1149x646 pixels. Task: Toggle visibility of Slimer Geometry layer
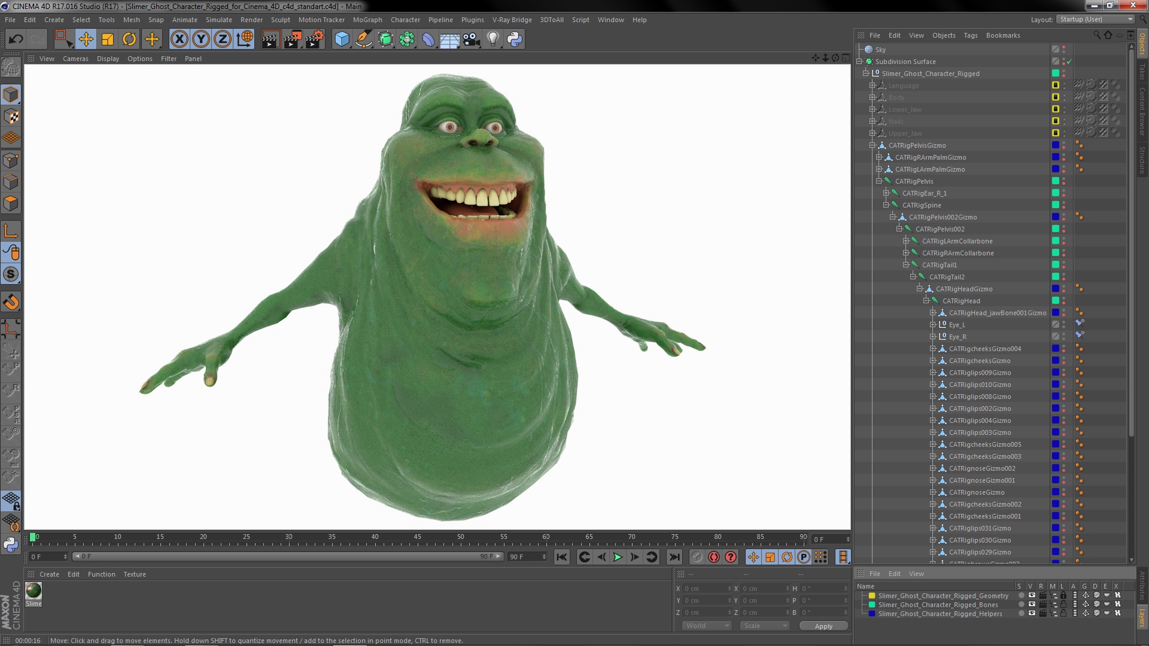1032,596
